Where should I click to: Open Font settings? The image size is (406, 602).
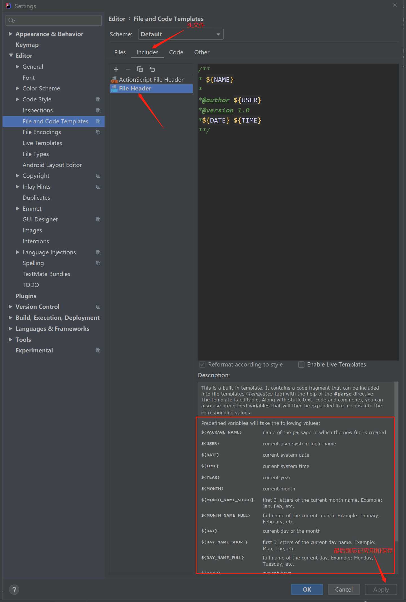click(x=28, y=77)
